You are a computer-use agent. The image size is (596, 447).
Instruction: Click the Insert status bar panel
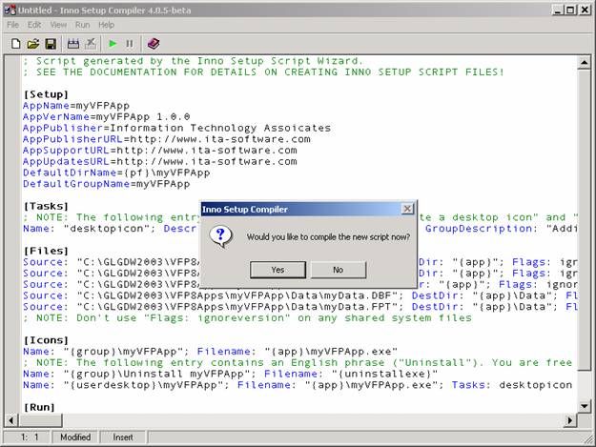(123, 437)
